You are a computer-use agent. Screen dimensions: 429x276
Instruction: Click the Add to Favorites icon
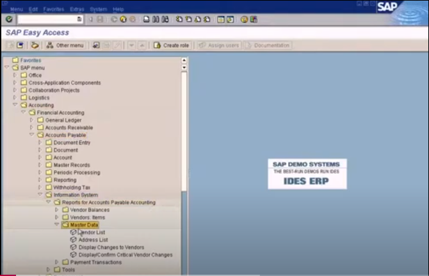[96, 45]
